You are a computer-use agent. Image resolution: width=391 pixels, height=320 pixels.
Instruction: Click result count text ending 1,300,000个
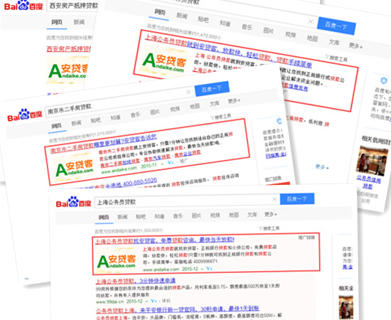click(129, 231)
